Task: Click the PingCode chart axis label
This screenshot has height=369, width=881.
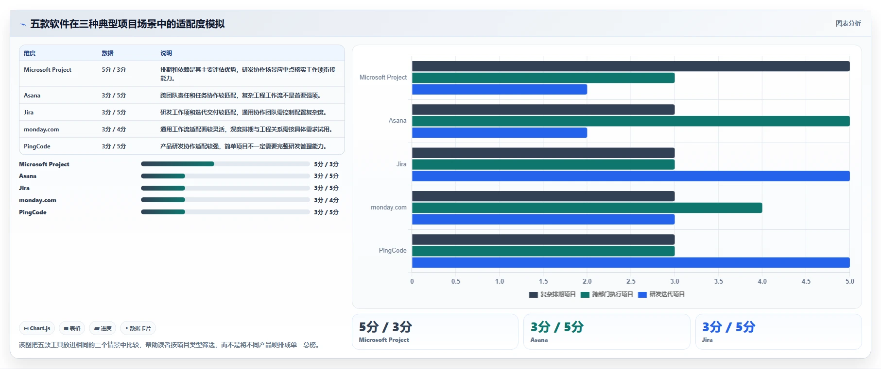Action: pos(393,251)
